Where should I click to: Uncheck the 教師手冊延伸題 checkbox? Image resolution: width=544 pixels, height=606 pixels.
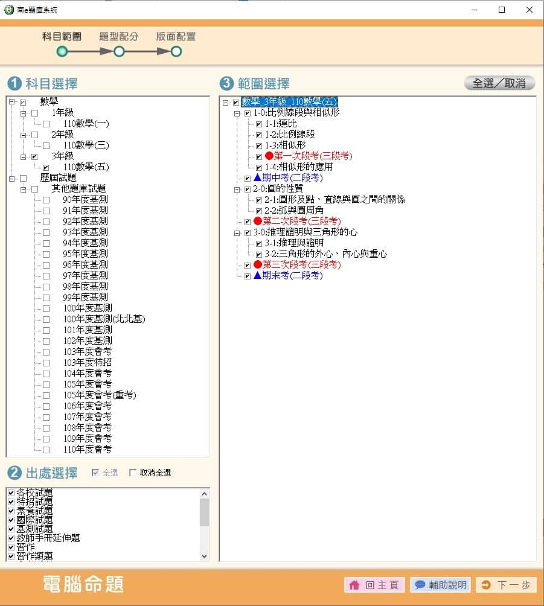pyautogui.click(x=11, y=538)
